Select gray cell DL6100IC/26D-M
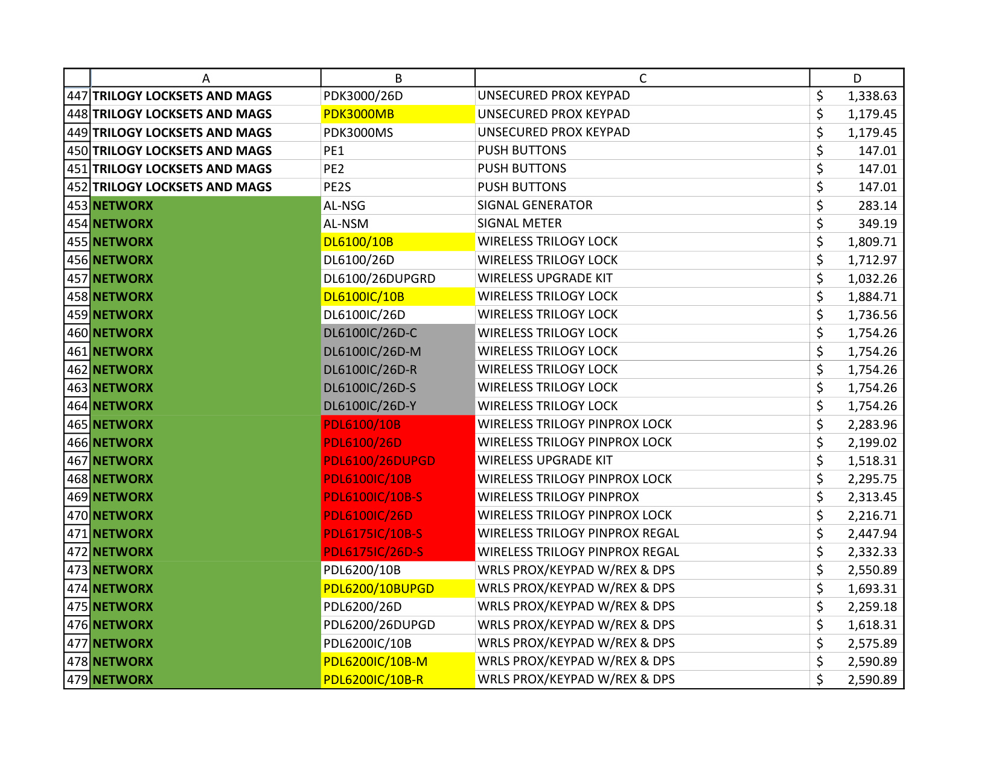 coord(398,352)
